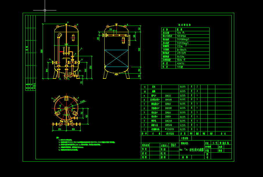The image size is (263, 177).
Task: Select 'DN80' in parts list row 7
Action: (168, 104)
